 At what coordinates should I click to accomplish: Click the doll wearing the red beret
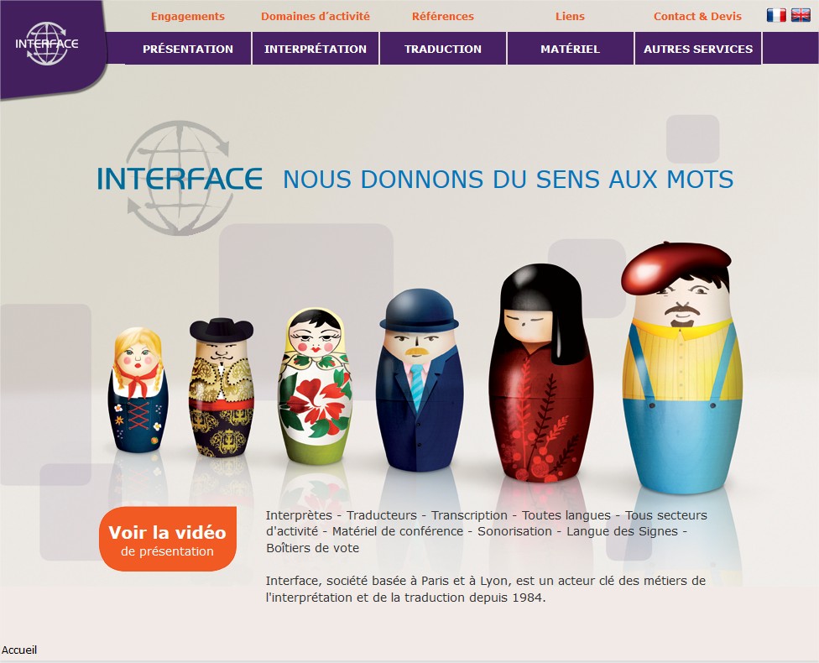point(681,368)
